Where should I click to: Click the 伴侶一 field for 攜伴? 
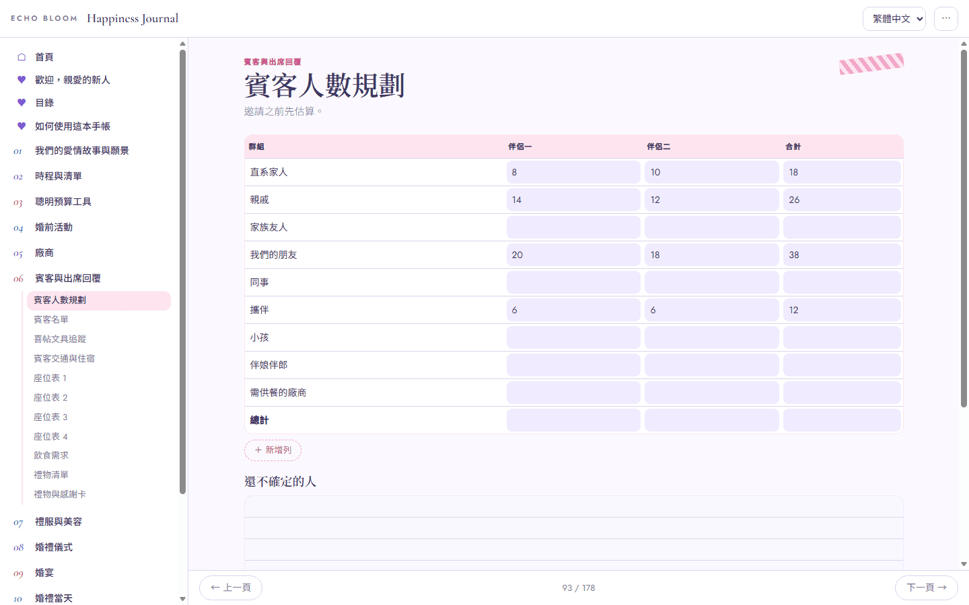[x=573, y=310]
